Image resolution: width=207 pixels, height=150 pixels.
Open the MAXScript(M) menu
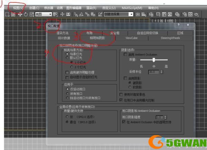[x=132, y=8]
